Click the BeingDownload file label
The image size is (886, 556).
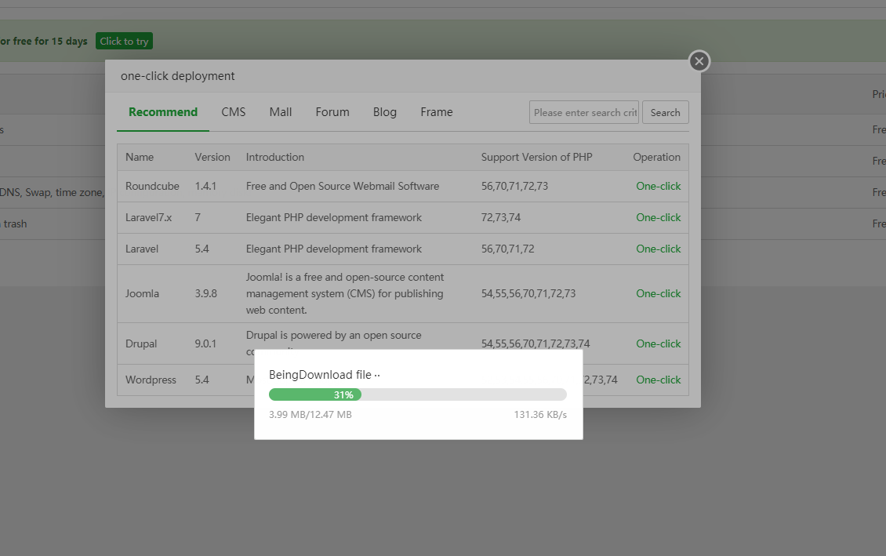[325, 375]
